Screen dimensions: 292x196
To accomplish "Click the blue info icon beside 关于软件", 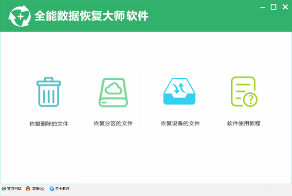I will (52, 189).
